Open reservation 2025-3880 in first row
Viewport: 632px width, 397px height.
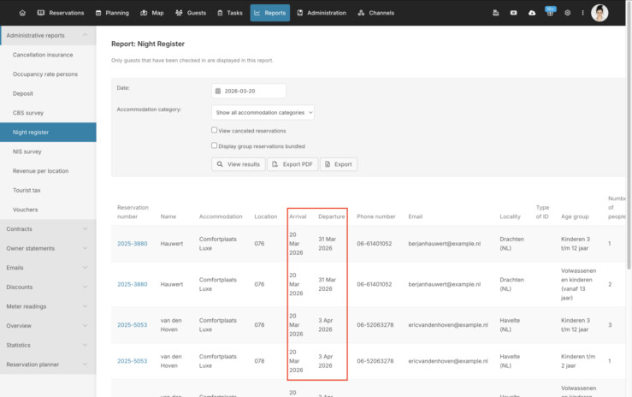click(x=133, y=244)
